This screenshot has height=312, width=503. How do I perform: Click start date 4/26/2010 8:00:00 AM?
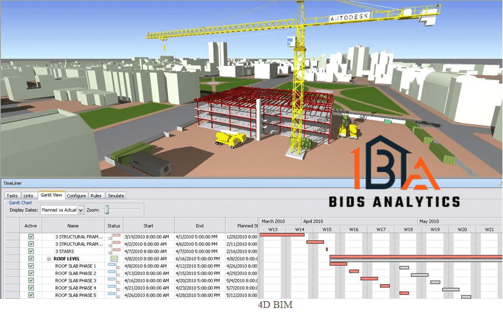(x=147, y=295)
